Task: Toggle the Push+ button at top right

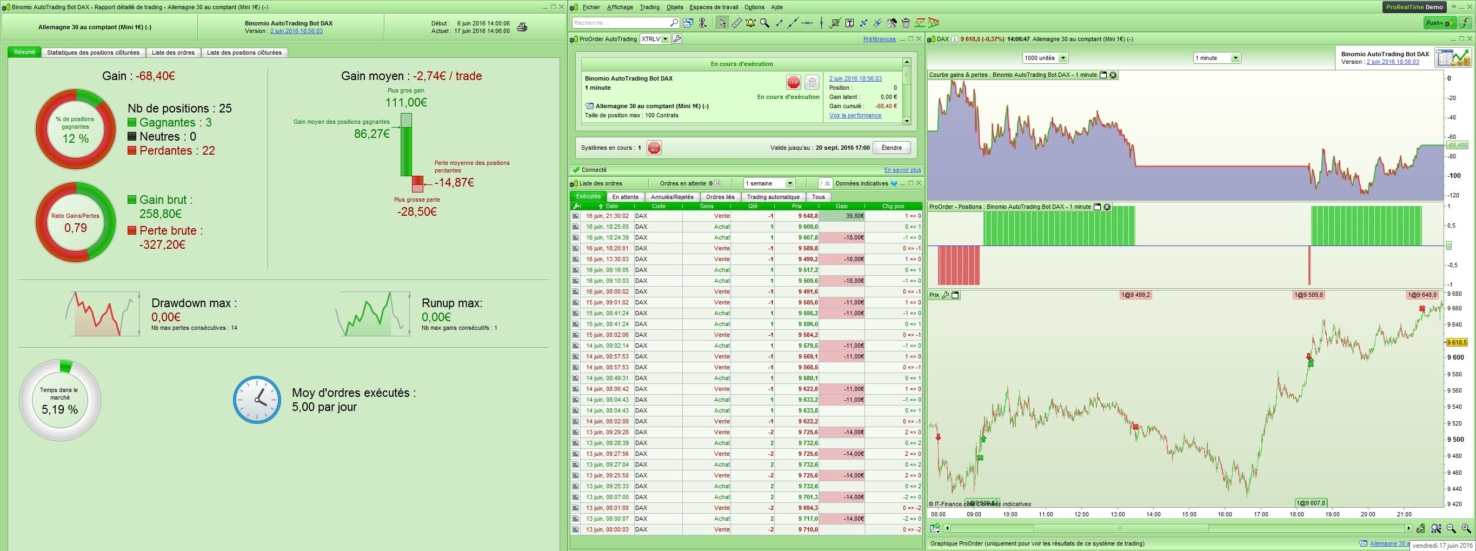Action: click(x=1440, y=23)
